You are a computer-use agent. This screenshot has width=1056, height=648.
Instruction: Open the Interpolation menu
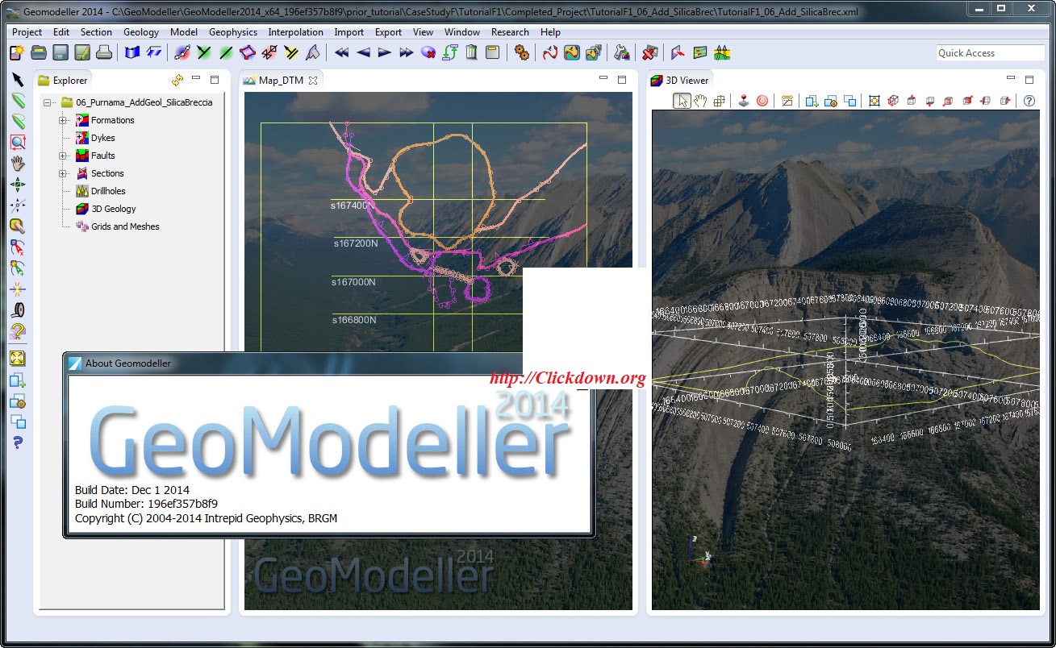296,32
